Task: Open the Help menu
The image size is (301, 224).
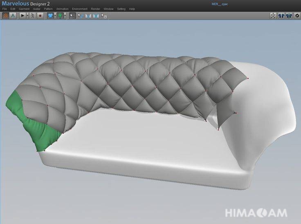Action: 132,9
